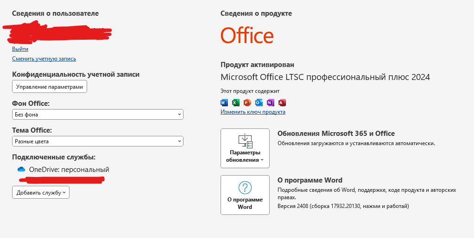The image size is (474, 238).
Task: Open the Фон Office dropdown
Action: (98, 114)
